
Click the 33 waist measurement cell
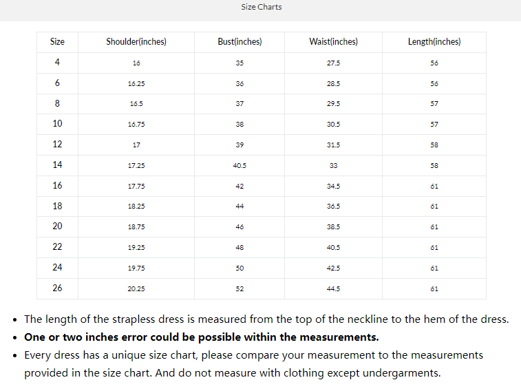pyautogui.click(x=333, y=165)
